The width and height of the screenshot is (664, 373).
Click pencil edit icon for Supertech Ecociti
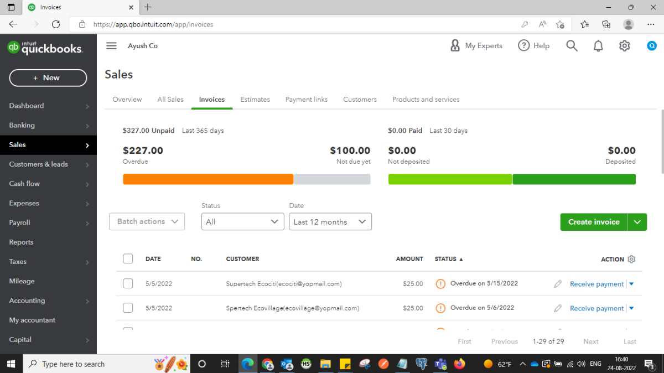(x=558, y=284)
